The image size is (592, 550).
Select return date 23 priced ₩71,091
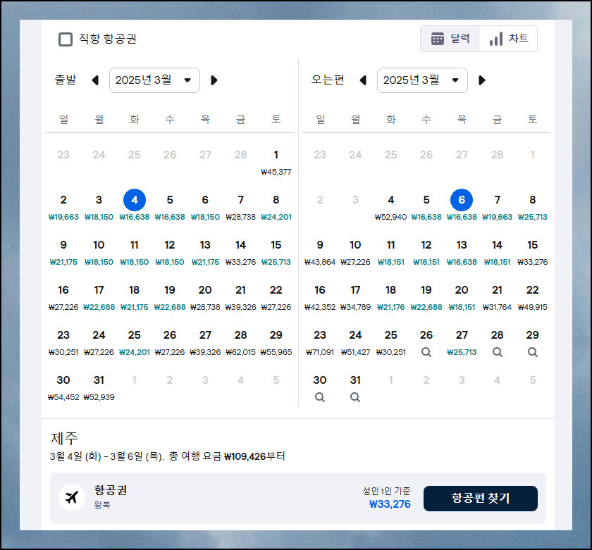tap(320, 342)
